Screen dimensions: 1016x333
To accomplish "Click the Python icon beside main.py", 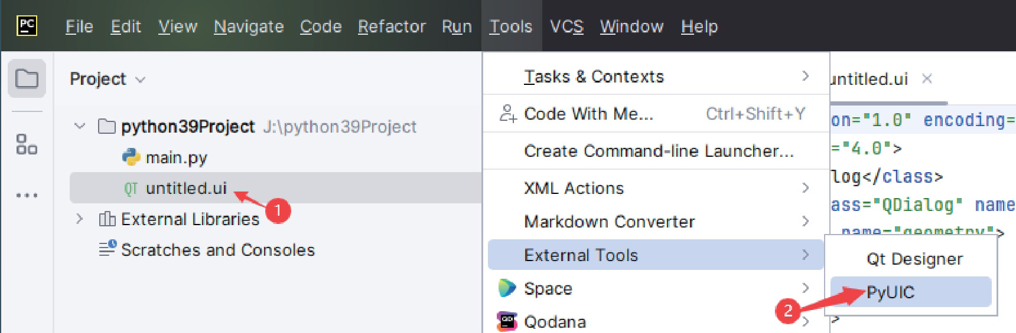I will [x=131, y=157].
